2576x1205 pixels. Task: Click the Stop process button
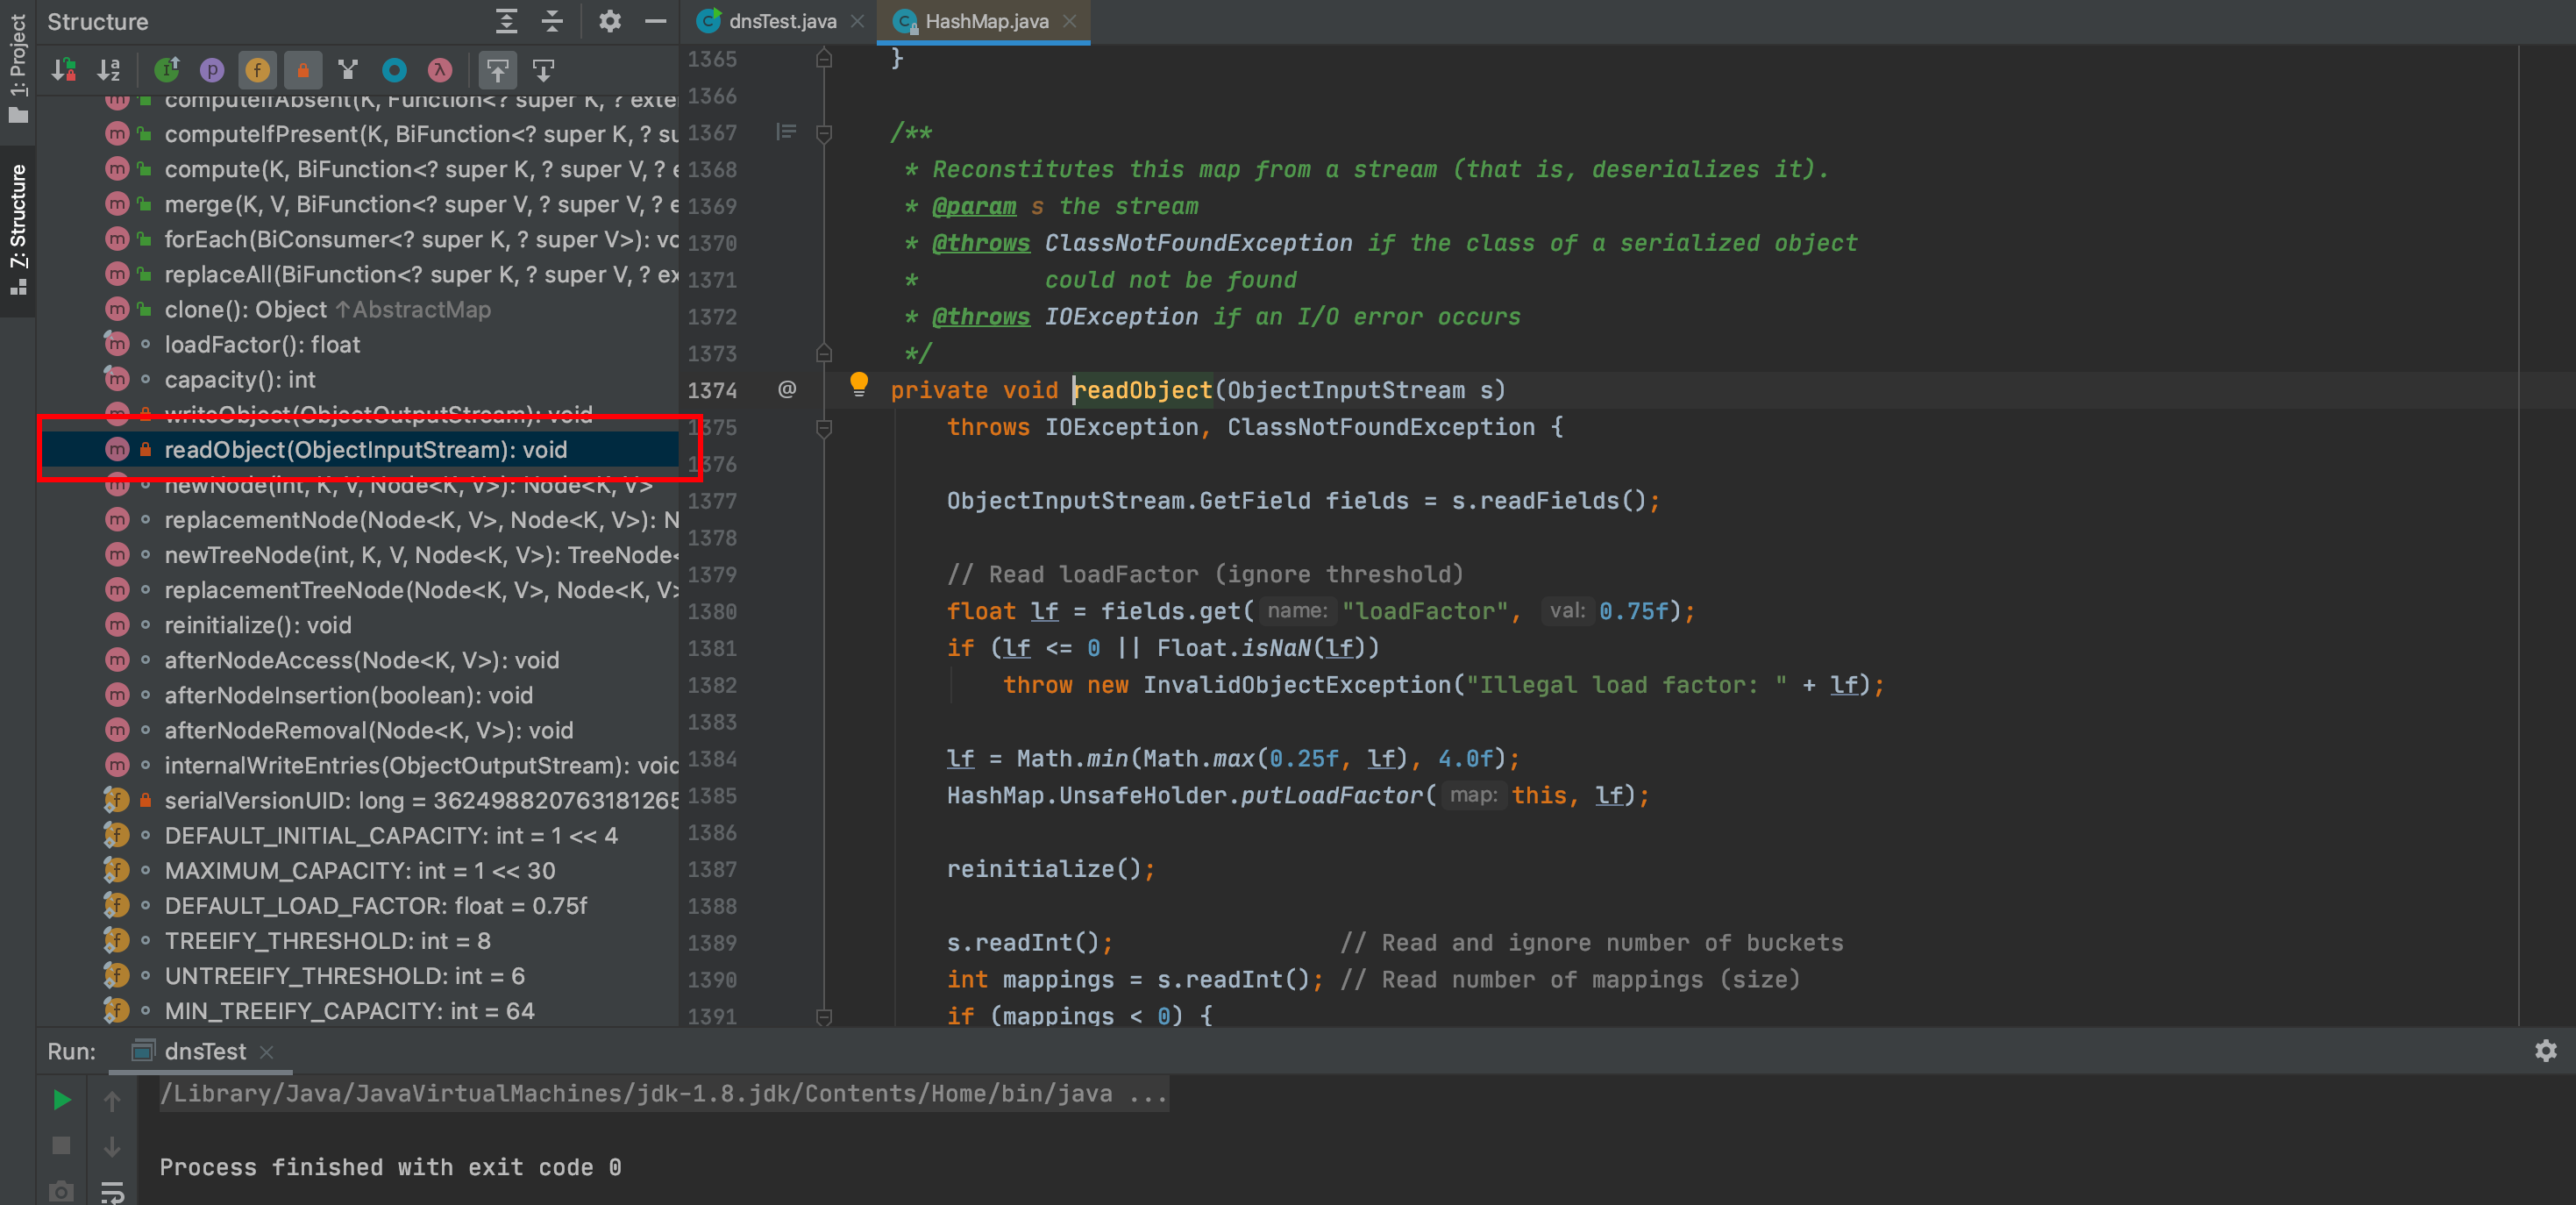(61, 1145)
